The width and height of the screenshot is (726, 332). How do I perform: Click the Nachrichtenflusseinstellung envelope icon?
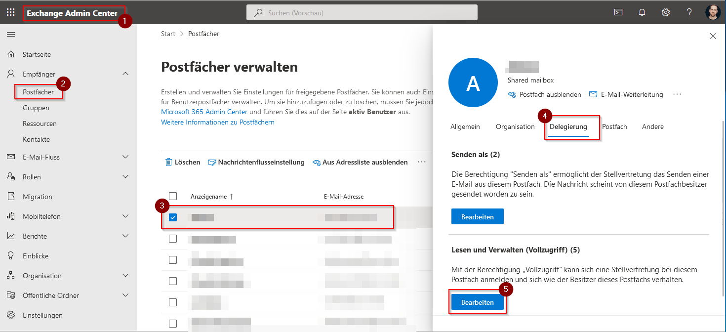212,162
